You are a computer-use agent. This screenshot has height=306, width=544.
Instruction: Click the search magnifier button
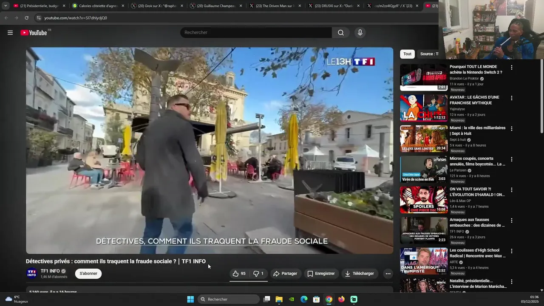[x=341, y=33]
